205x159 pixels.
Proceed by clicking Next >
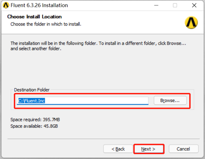click(148, 149)
